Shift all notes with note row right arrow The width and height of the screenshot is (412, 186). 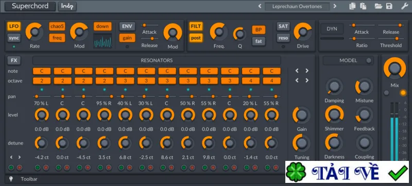point(307,71)
